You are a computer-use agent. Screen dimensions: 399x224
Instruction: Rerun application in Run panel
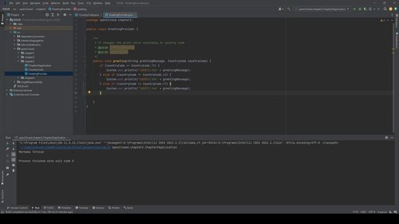point(7,143)
